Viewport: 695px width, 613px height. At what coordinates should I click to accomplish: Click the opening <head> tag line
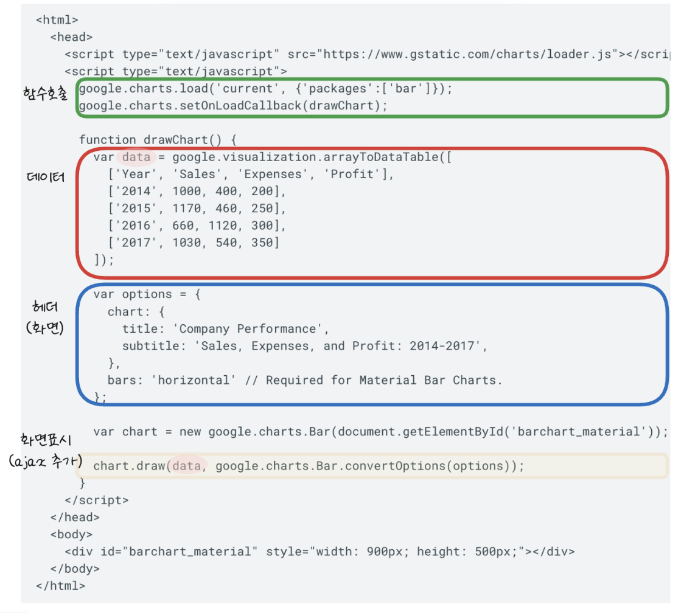point(71,37)
